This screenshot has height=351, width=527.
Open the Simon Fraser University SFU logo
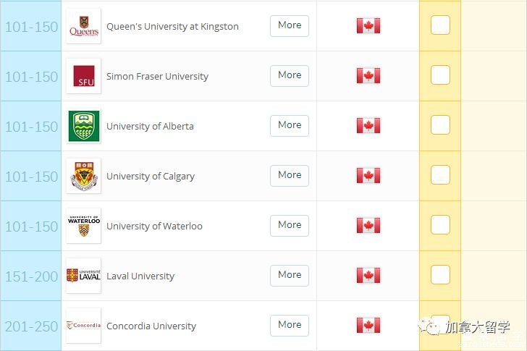point(84,76)
